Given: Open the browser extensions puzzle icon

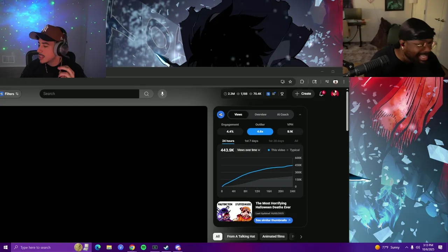Looking at the screenshot, I should [x=302, y=82].
